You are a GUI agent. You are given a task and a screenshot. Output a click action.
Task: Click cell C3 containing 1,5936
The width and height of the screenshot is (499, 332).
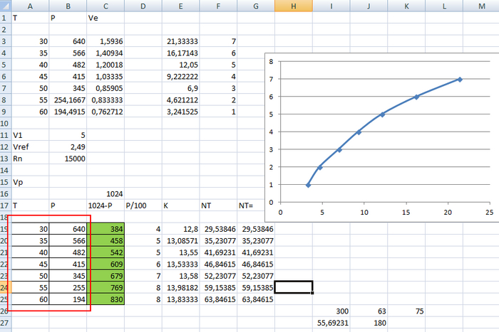coord(106,41)
